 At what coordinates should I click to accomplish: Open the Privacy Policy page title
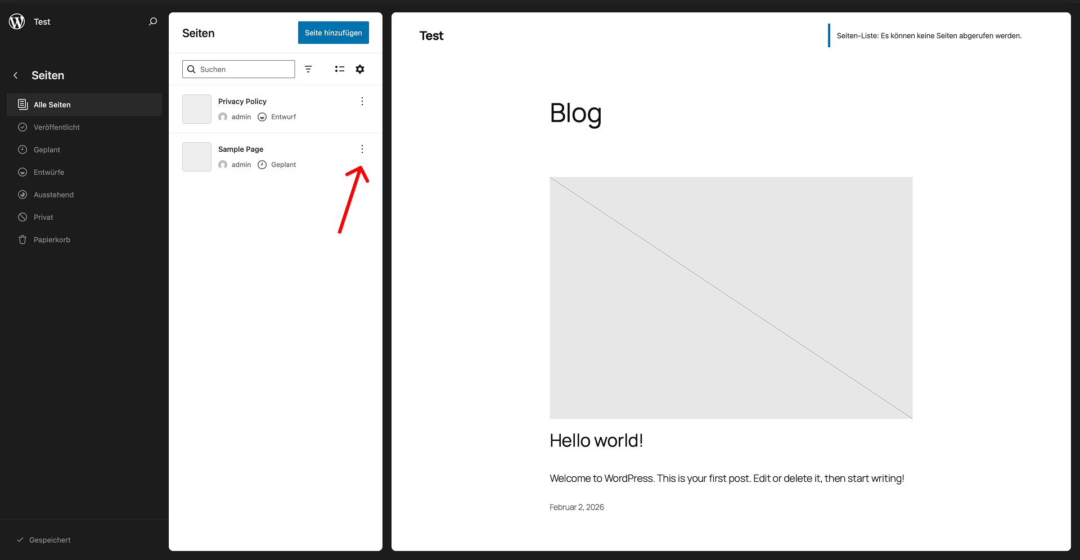pos(242,101)
